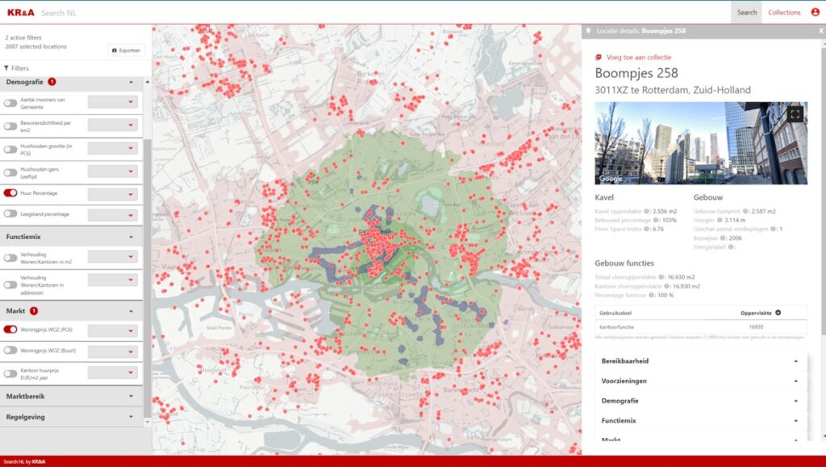Expand the Bereikbaarheid details section
Screen dimensions: 826x467
[700, 362]
